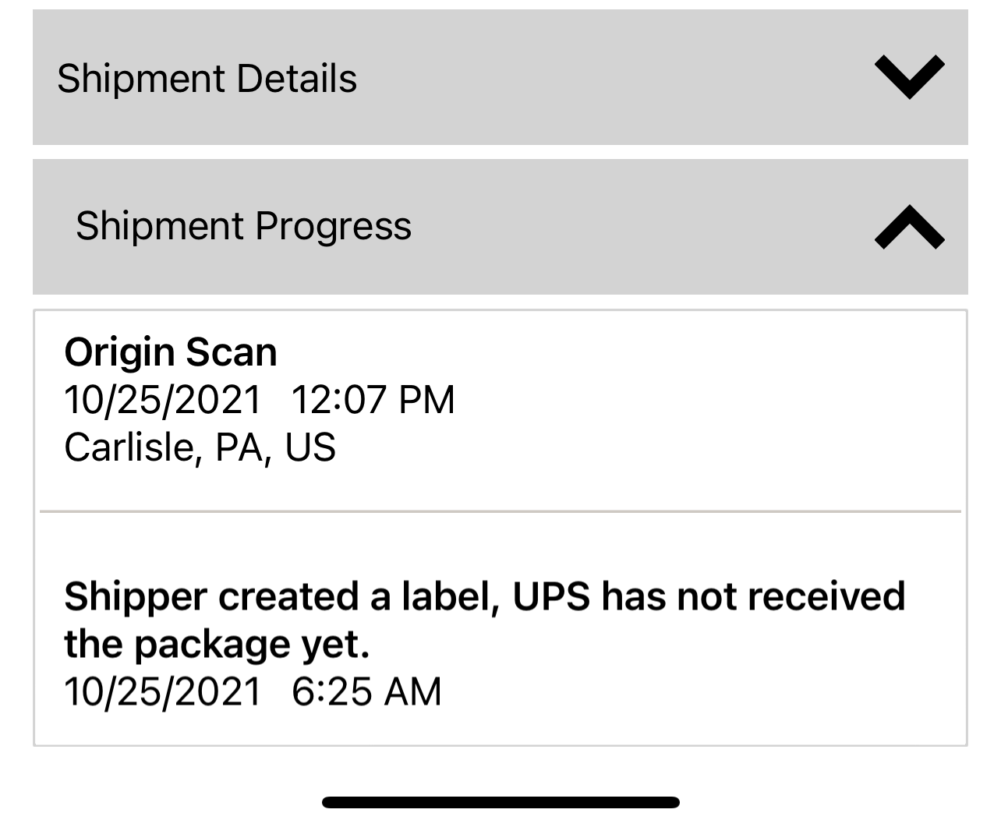Tap the 10/25/2021 12:07 PM date

click(x=260, y=400)
